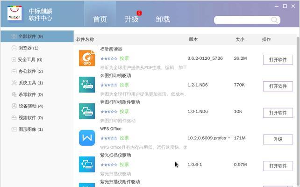The image size is (300, 187).
Task: Click the WPS Office title text
Action: click(111, 129)
